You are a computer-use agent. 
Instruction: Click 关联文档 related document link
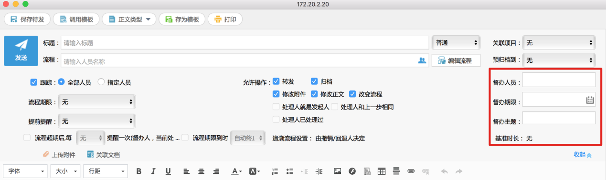tap(103, 155)
